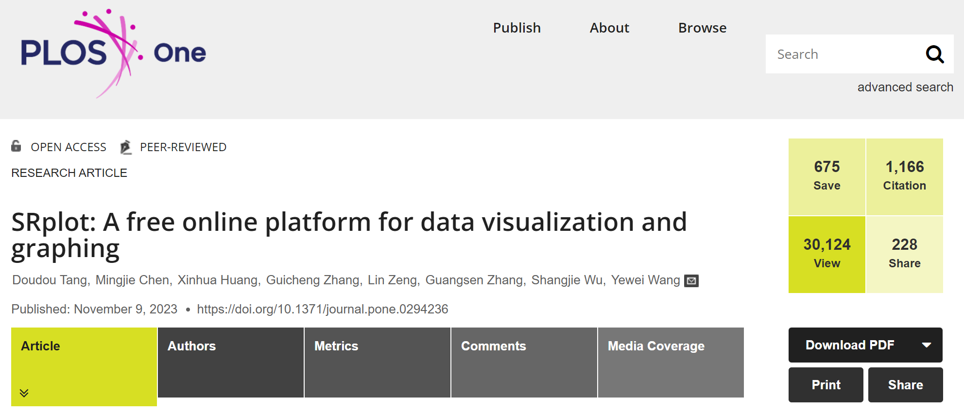Screen dimensions: 964x415
Task: Open the article DOI link
Action: (x=323, y=309)
